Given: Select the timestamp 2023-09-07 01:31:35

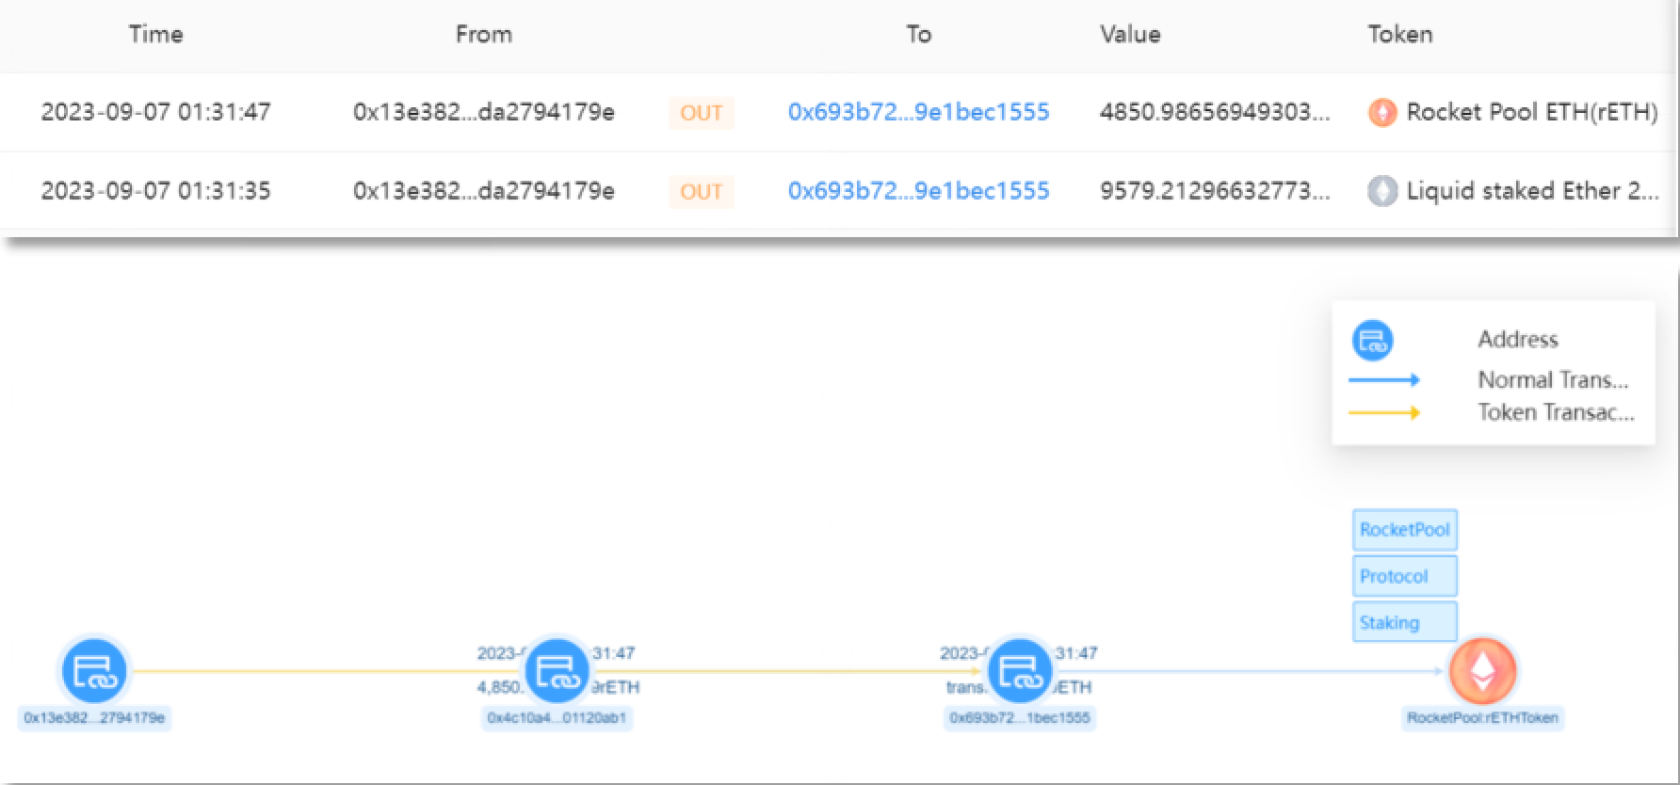Looking at the screenshot, I should [155, 191].
